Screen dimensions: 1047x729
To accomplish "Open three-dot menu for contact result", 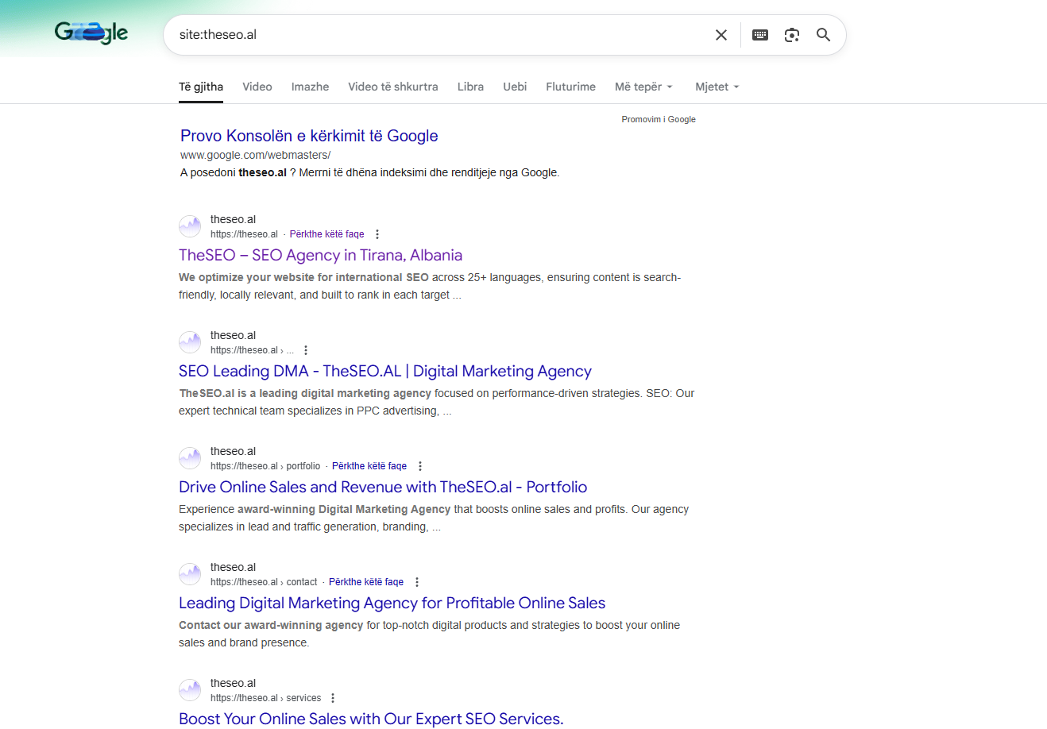I will pos(417,582).
